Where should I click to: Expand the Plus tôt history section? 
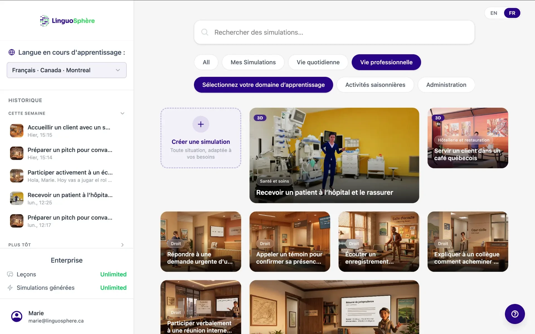click(x=122, y=245)
